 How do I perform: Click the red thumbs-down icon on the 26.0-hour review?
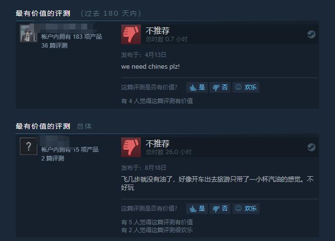pyautogui.click(x=131, y=147)
